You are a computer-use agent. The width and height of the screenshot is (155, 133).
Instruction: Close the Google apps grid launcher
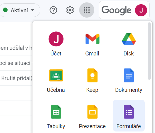[87, 10]
